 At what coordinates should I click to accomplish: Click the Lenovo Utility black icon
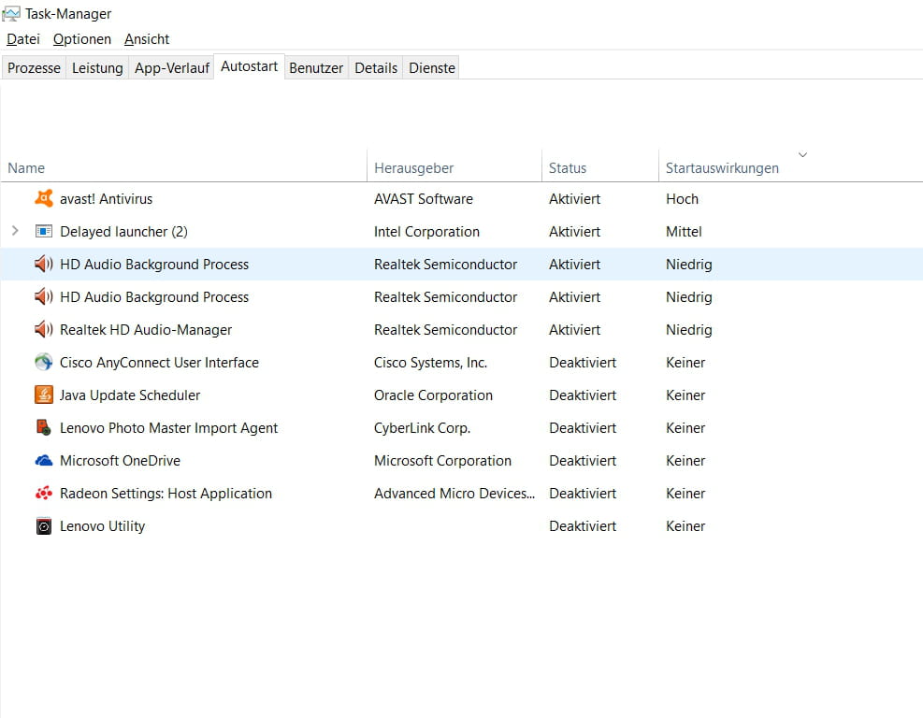pos(44,526)
